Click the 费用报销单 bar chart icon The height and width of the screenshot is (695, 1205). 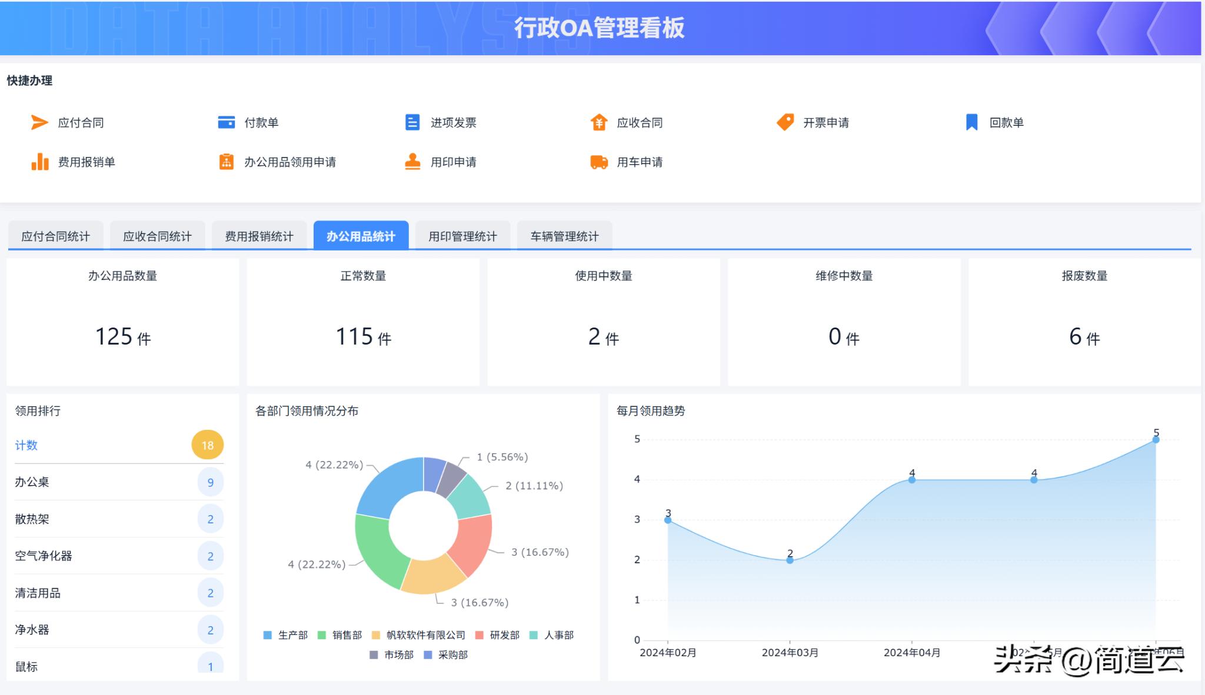(x=39, y=162)
